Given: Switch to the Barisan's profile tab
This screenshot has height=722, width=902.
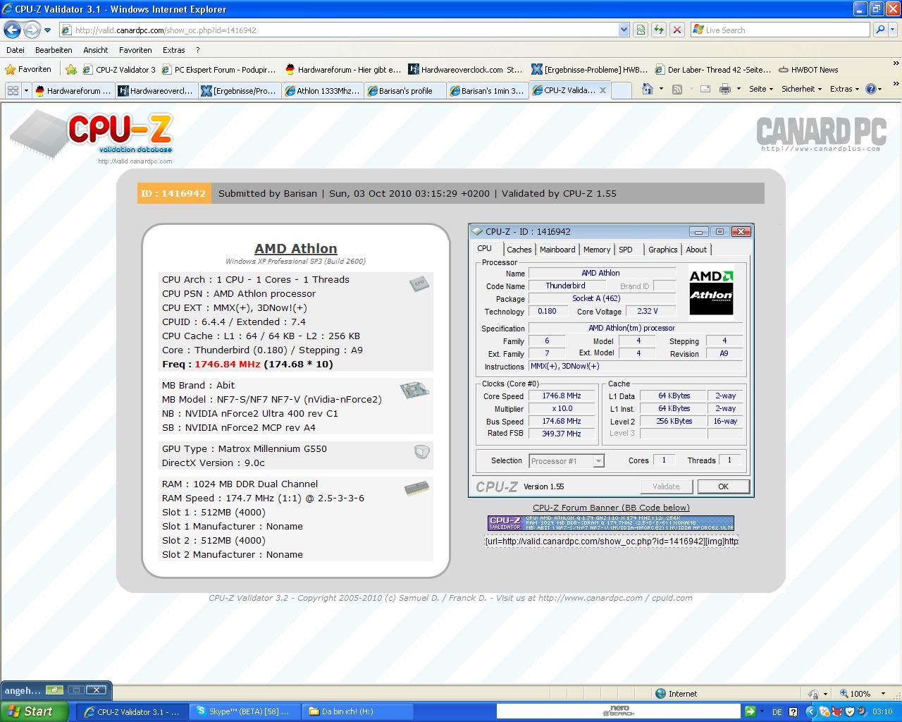Looking at the screenshot, I should coord(404,90).
